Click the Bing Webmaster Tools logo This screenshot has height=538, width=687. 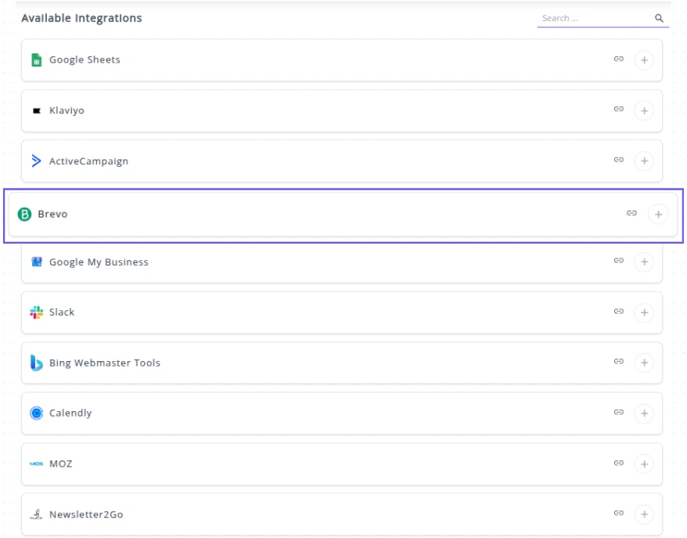pyautogui.click(x=36, y=363)
